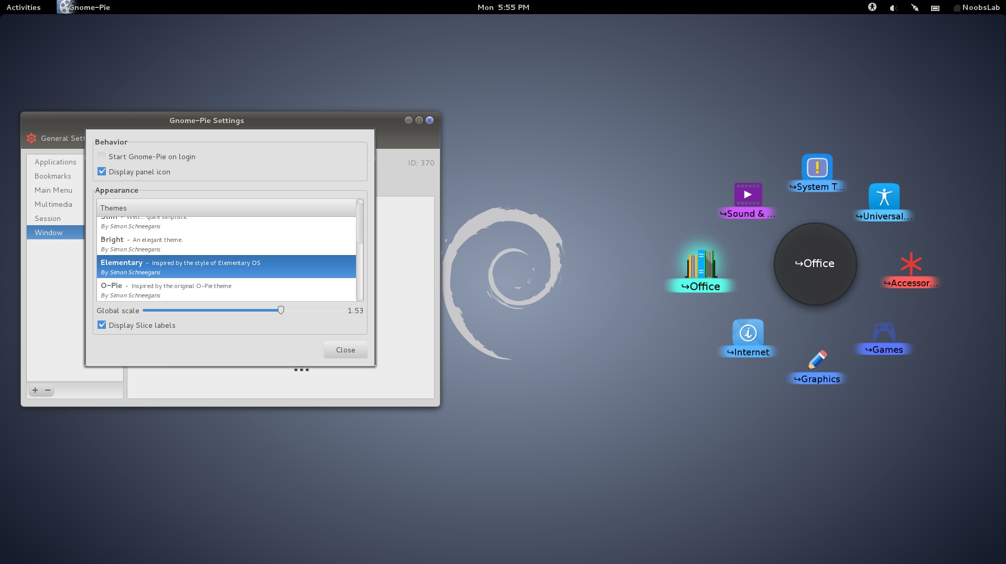
Task: Click the central Office pie button
Action: 815,263
